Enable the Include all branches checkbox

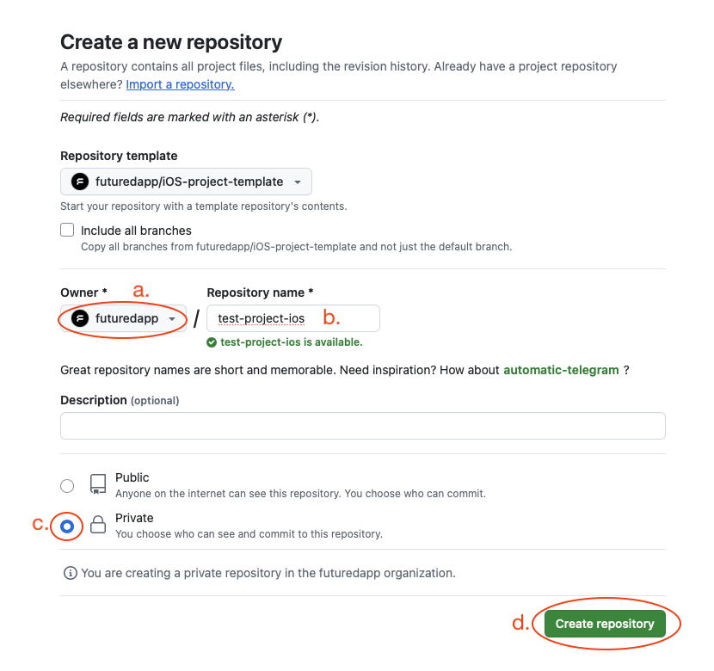[67, 231]
